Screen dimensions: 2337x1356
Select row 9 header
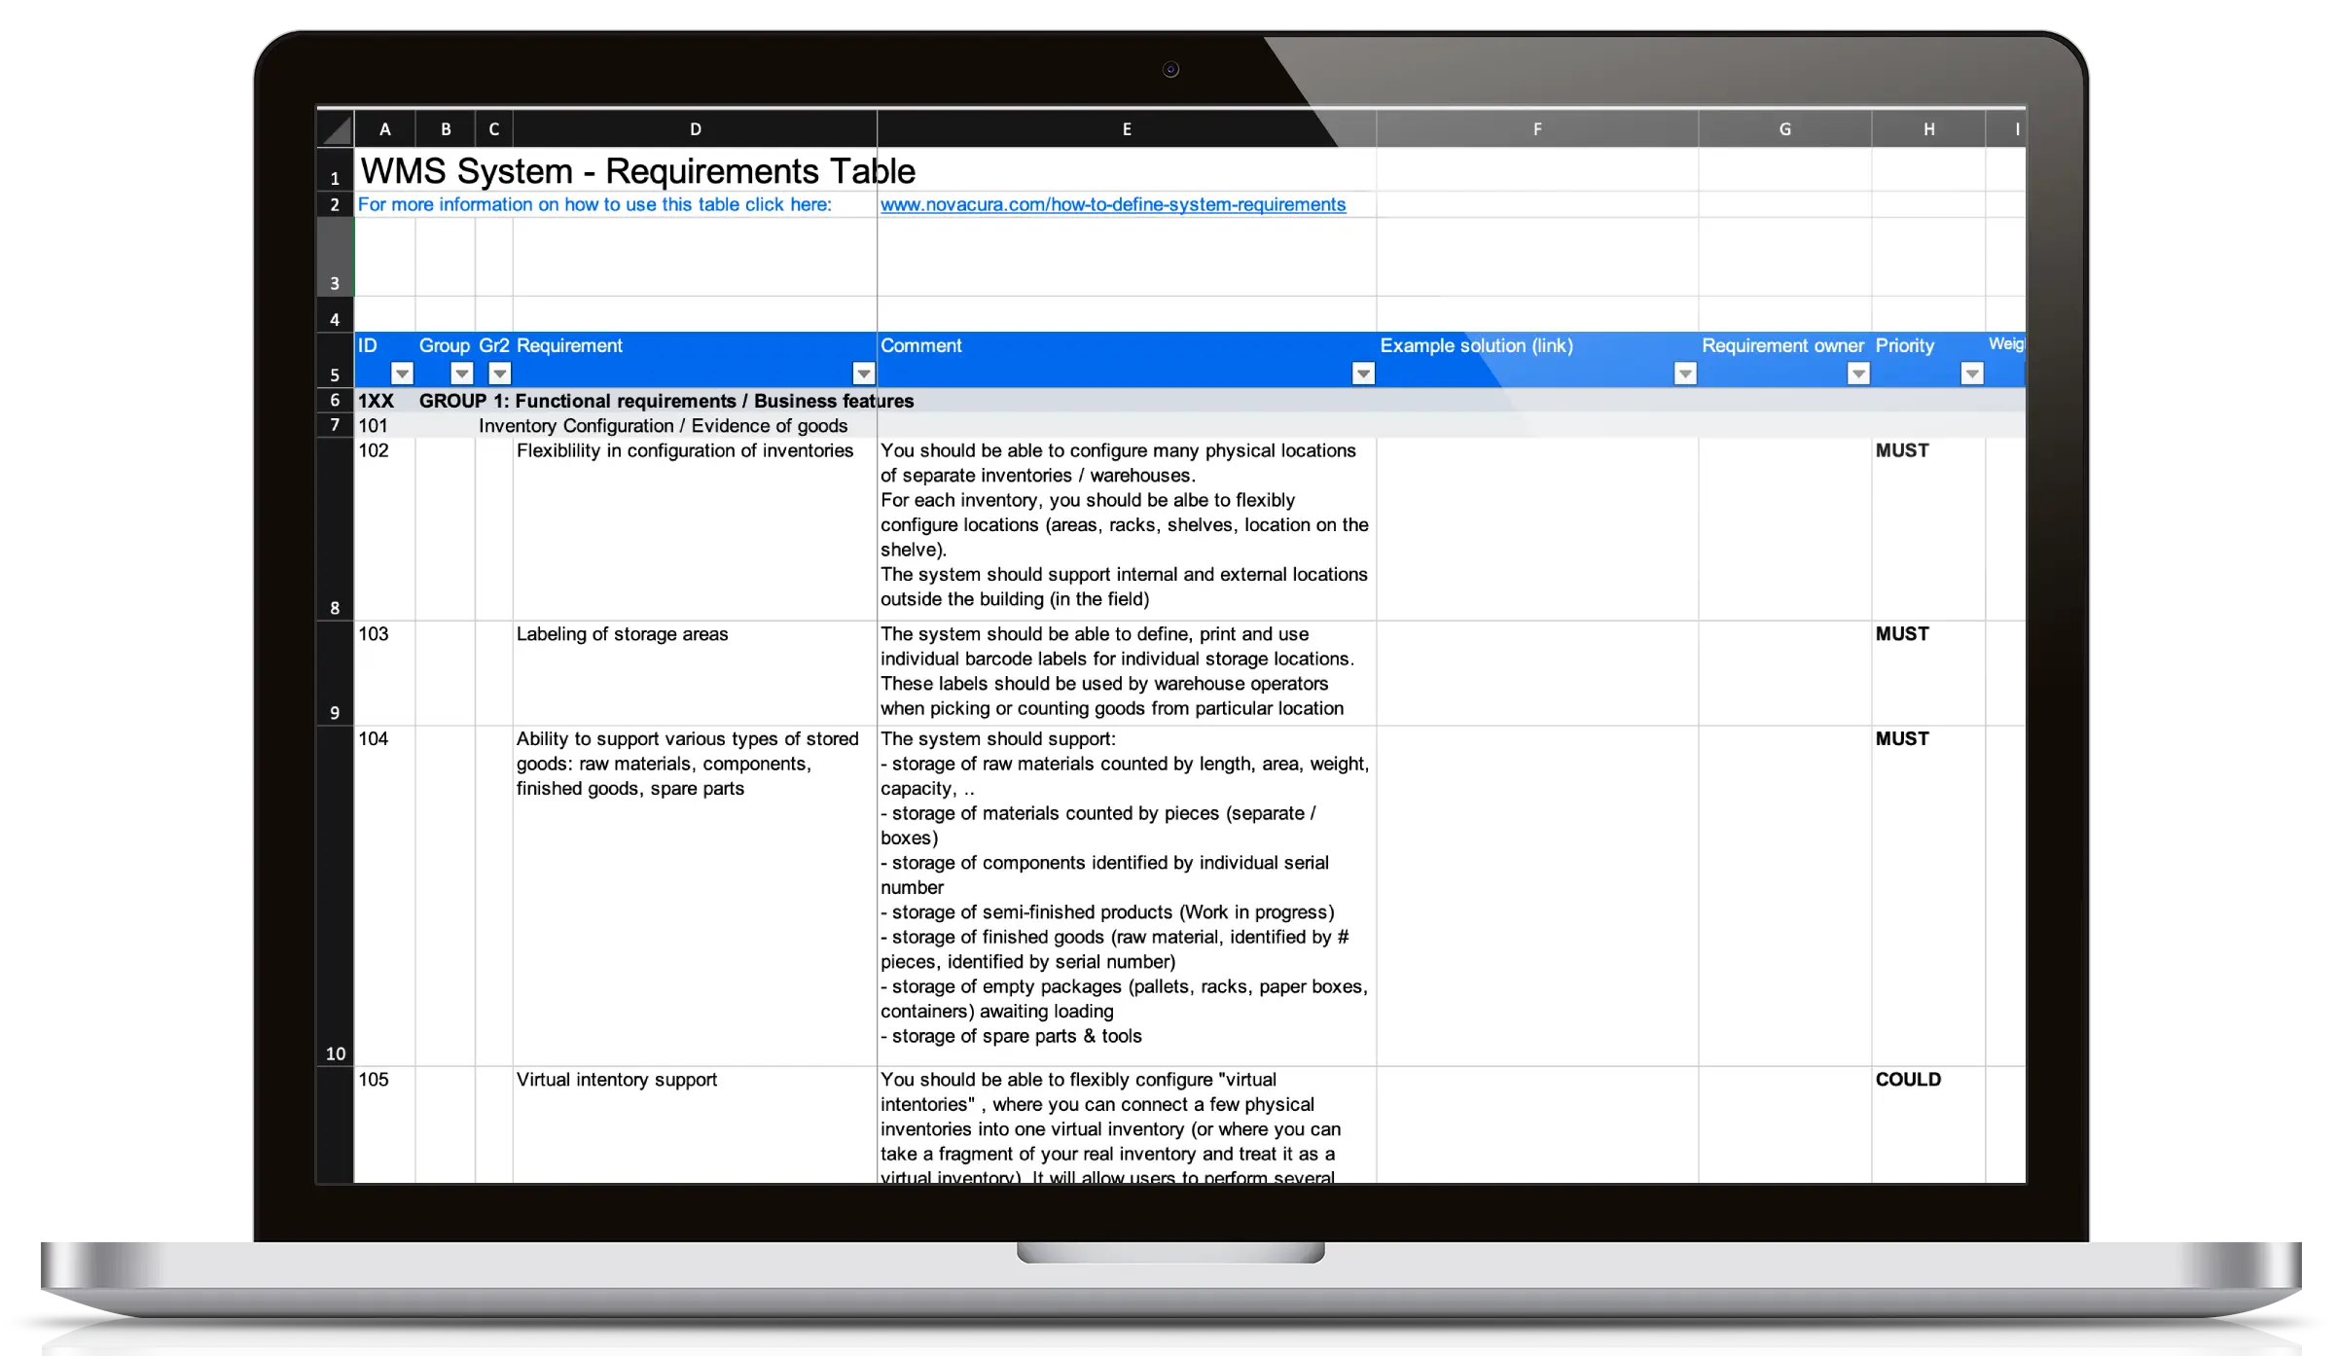(336, 673)
